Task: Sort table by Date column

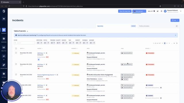Action: pos(22,48)
